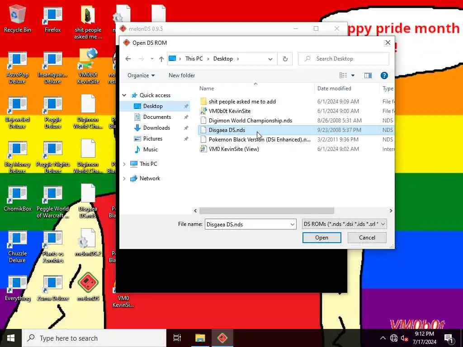This screenshot has height=347, width=463.
Task: Go up one folder level arrow
Action: 161,59
